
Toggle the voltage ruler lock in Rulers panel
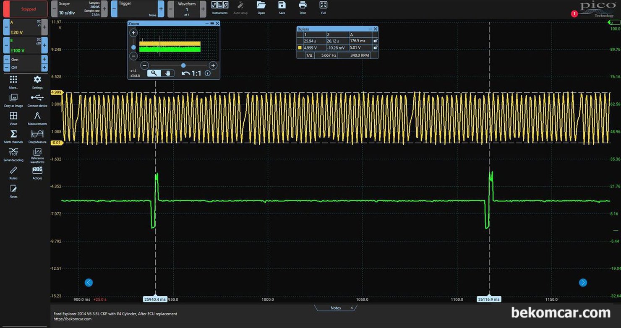375,48
